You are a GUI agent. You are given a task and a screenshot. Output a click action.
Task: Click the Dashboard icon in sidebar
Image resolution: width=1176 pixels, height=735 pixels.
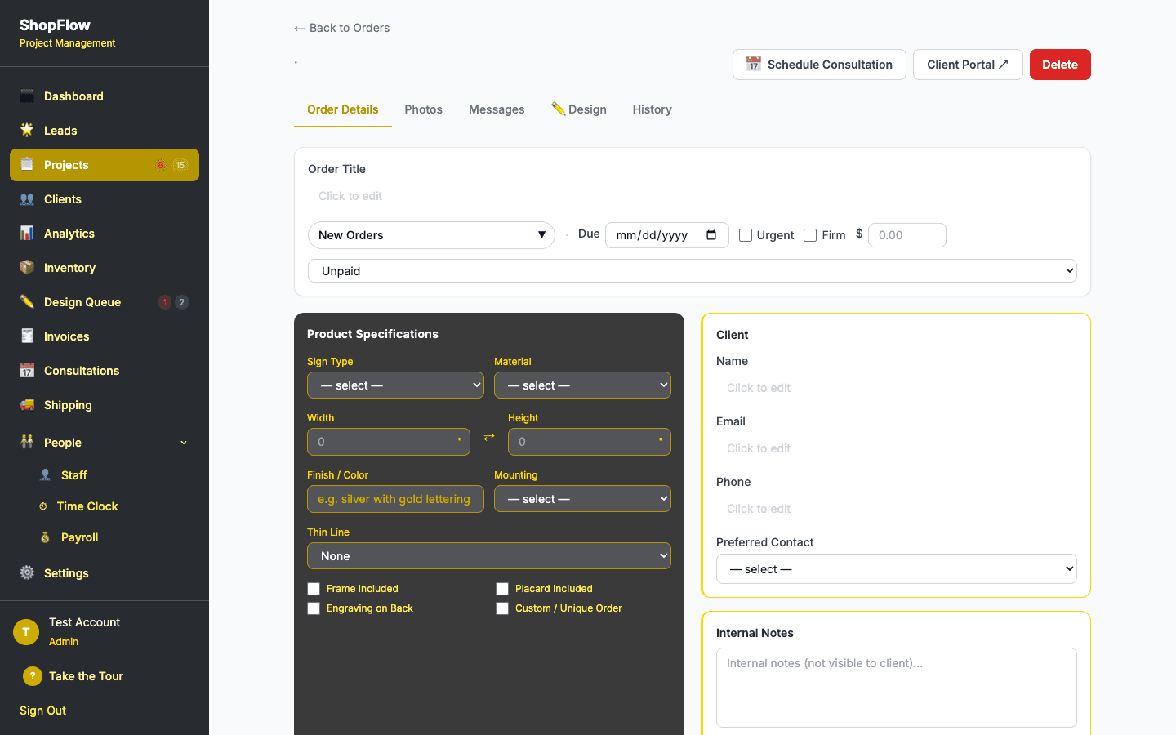27,96
